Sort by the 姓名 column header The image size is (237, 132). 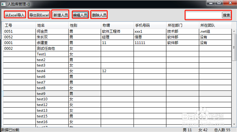[52, 25]
